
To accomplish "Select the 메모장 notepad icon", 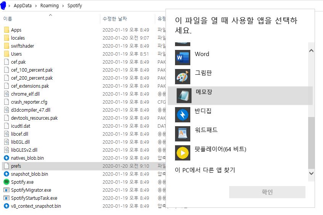I will [x=184, y=96].
